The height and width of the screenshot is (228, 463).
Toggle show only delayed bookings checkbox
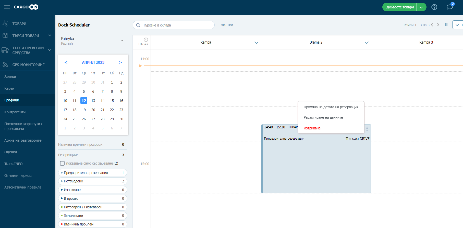62,163
